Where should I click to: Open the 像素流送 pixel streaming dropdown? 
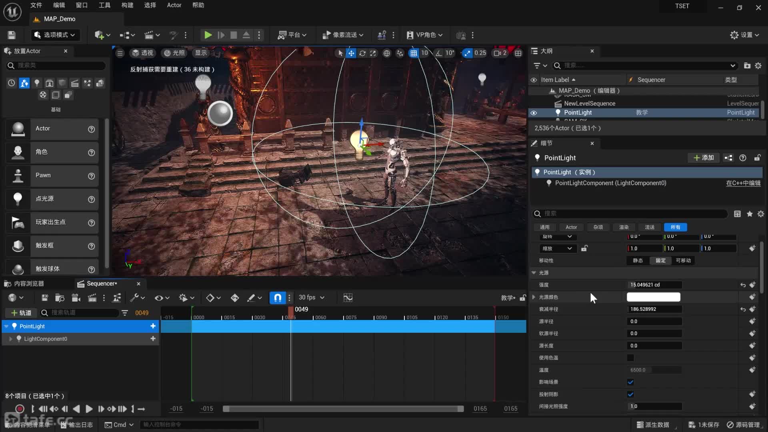point(343,35)
